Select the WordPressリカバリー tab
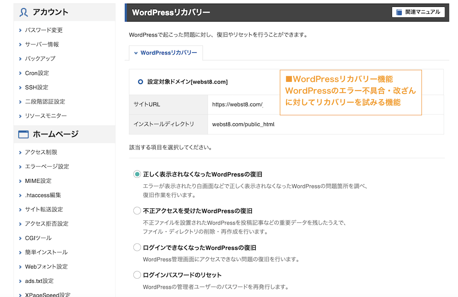Image resolution: width=458 pixels, height=297 pixels. (x=166, y=53)
